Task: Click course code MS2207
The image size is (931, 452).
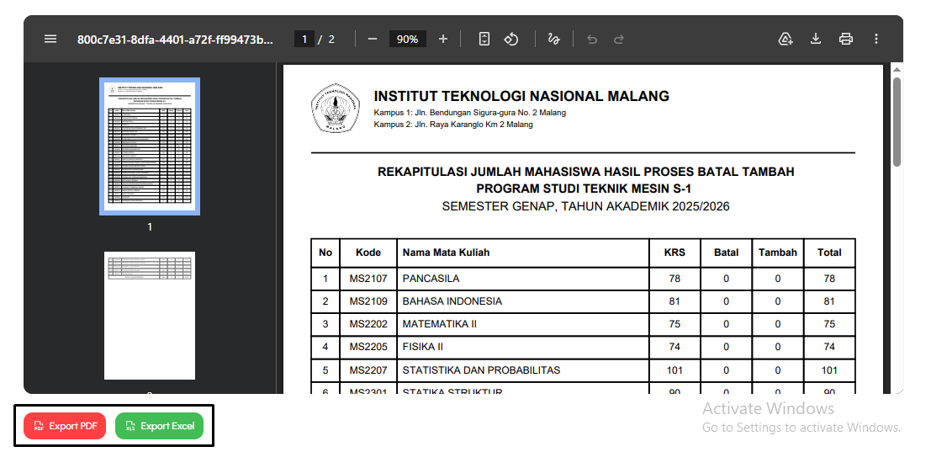Action: click(368, 370)
